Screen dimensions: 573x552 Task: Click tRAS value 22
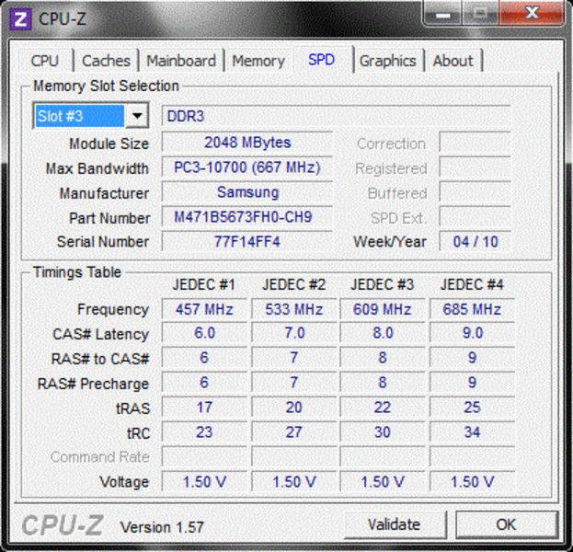tap(383, 408)
